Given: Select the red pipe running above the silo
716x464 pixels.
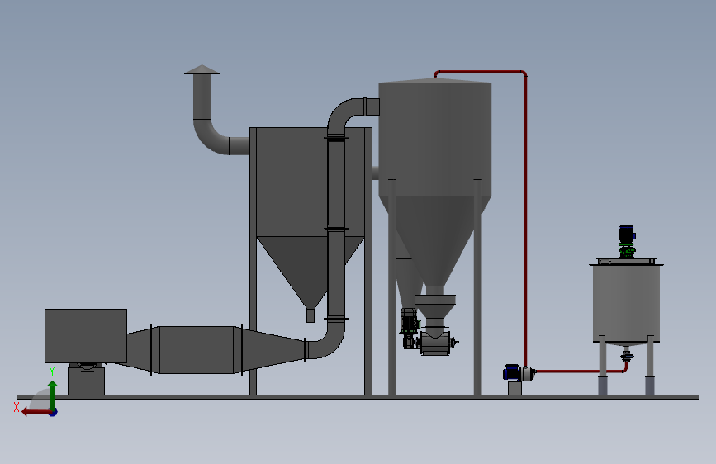Looking at the screenshot, I should [480, 72].
